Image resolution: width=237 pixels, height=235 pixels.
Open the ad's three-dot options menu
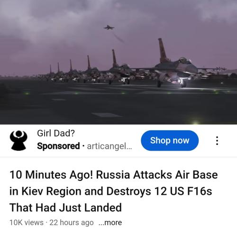click(217, 141)
